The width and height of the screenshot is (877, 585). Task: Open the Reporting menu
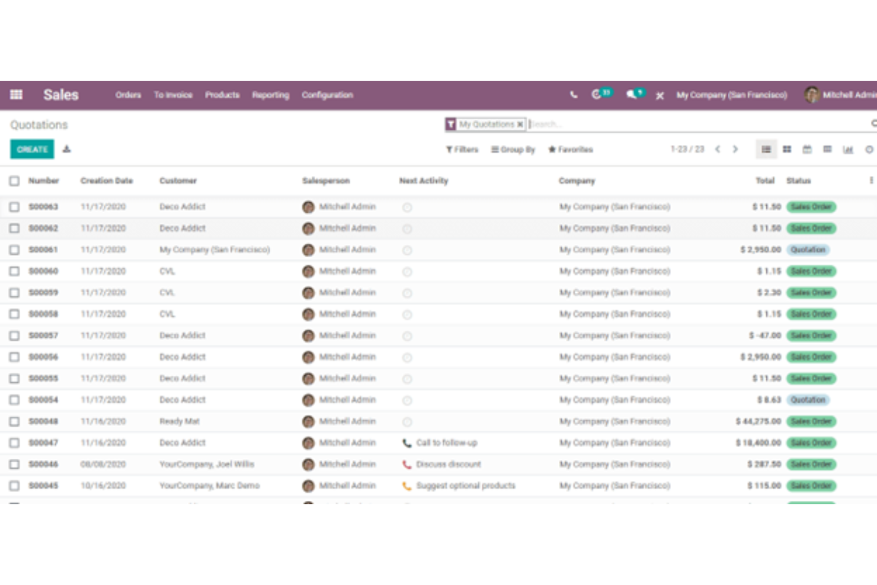coord(270,95)
